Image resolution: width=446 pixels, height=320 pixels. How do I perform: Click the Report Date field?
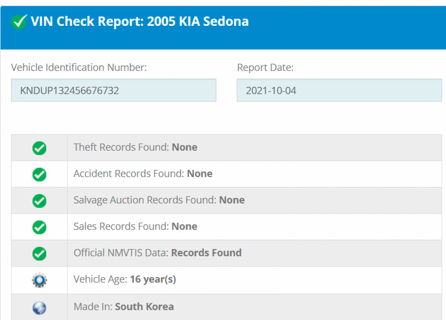[339, 90]
